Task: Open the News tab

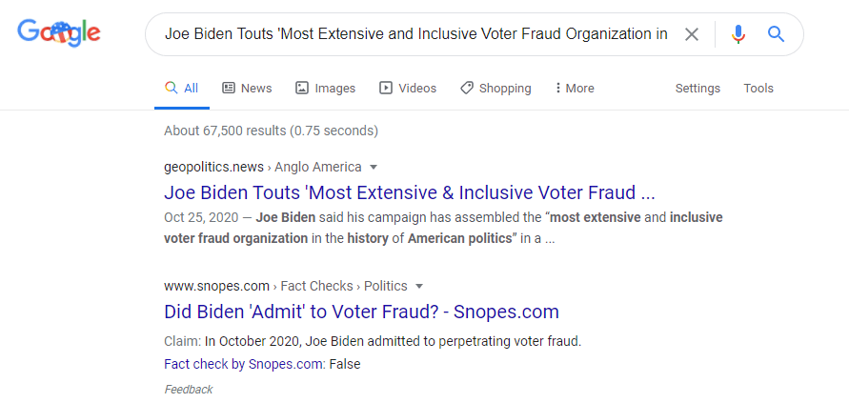Action: (247, 89)
